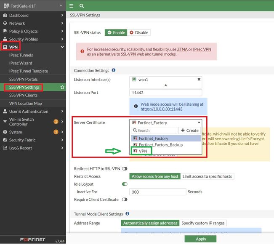Toggle Require Client Certificate switch
The width and height of the screenshot is (274, 245).
point(125,200)
